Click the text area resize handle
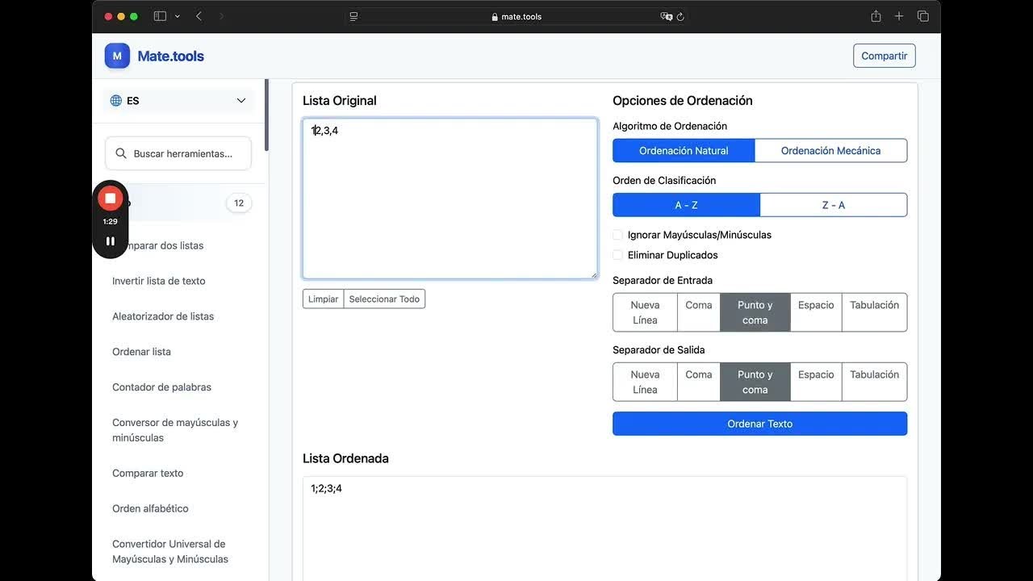This screenshot has height=581, width=1033. point(593,274)
